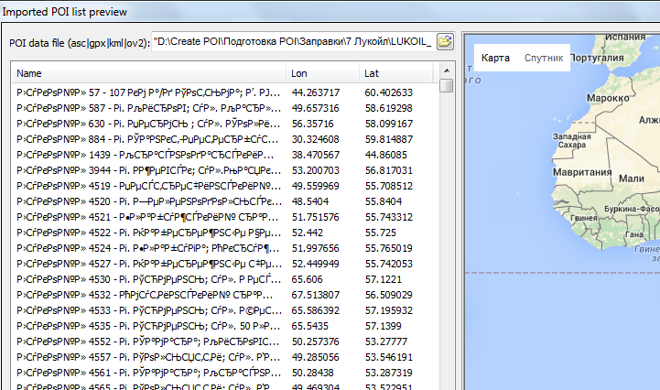Select the POI entry numbered 630
This screenshot has height=390, width=660.
(146, 124)
